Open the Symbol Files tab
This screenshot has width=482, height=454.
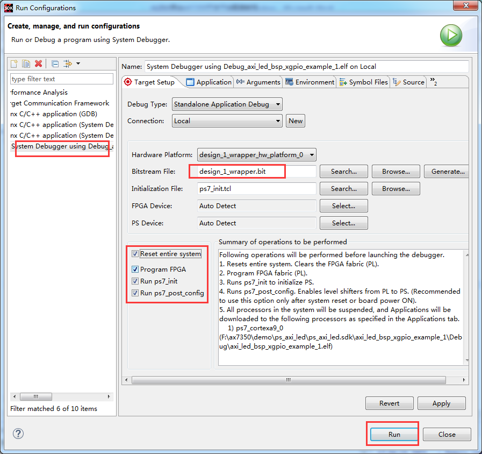364,82
